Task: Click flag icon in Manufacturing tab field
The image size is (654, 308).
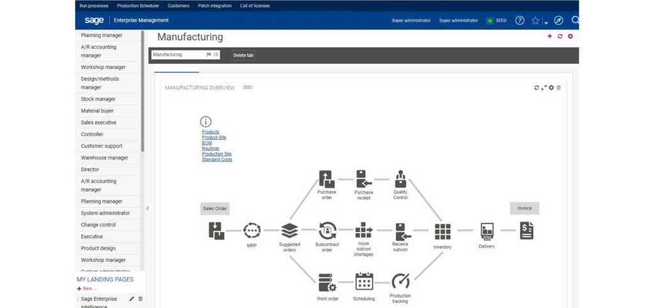Action: 209,55
